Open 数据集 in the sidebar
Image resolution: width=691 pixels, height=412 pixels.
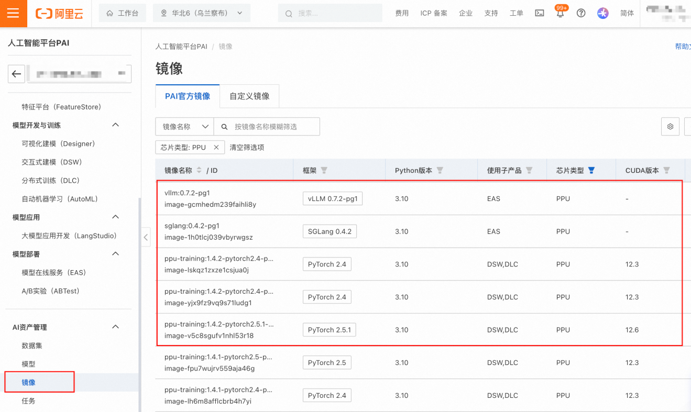32,346
